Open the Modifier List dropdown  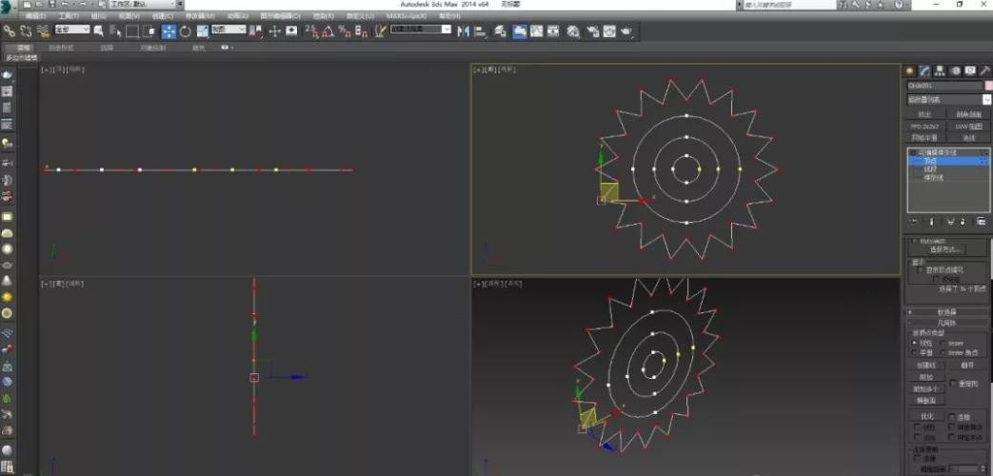(947, 99)
